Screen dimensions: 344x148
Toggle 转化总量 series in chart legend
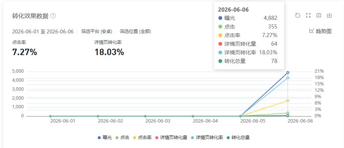pyautogui.click(x=238, y=138)
